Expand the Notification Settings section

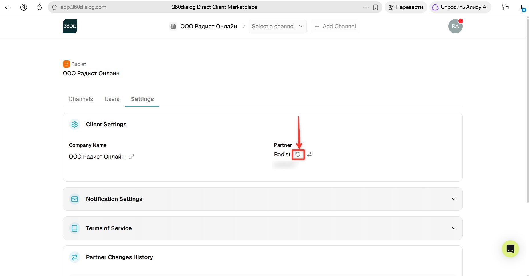pos(263,199)
